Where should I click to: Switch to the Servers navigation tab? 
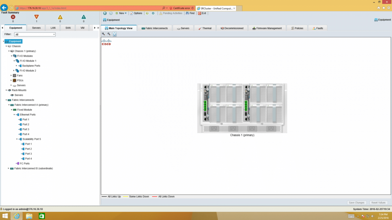tap(36, 28)
